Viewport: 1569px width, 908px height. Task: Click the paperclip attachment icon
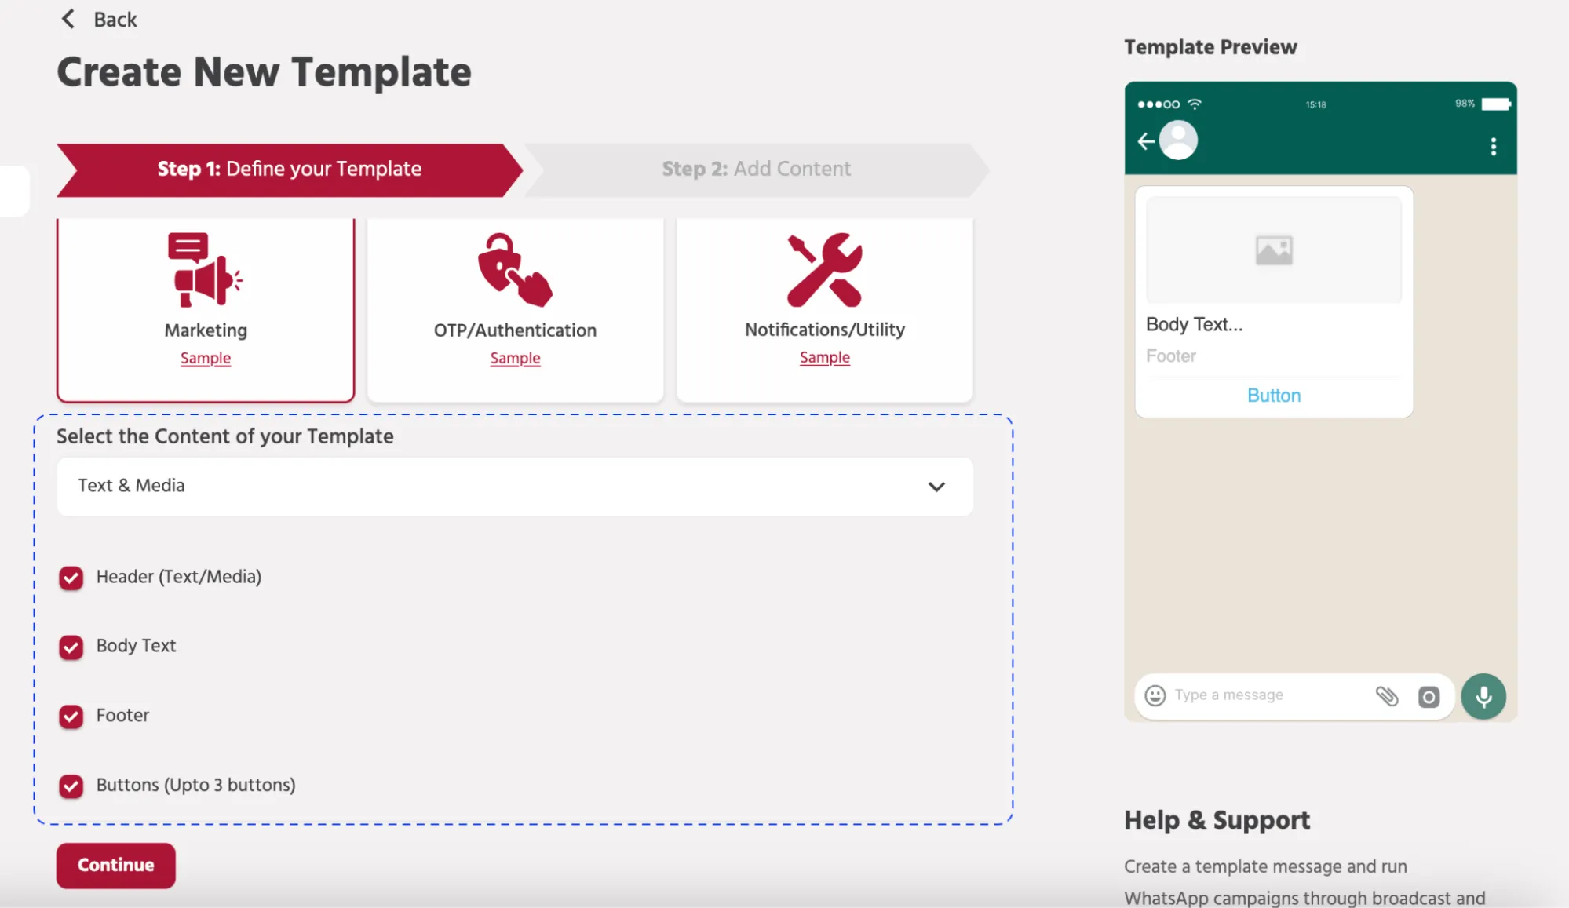pyautogui.click(x=1387, y=696)
